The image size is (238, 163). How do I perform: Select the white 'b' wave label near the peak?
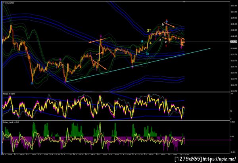coord(163,24)
